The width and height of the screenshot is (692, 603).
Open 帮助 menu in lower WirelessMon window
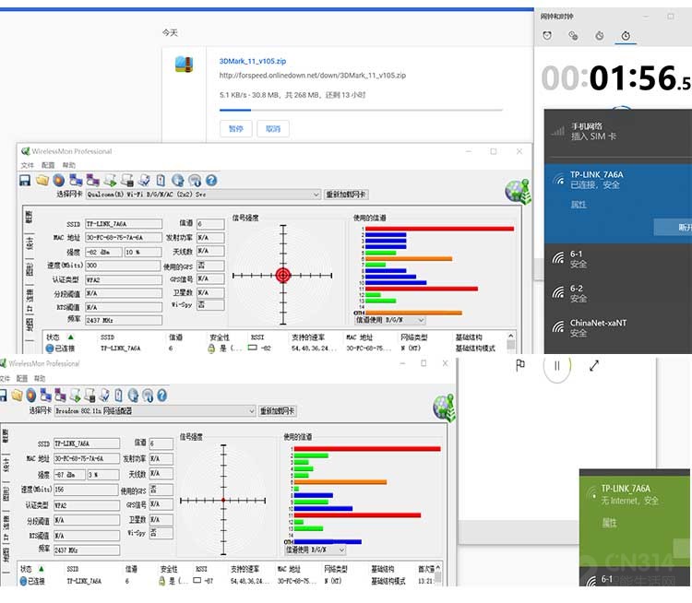click(40, 378)
